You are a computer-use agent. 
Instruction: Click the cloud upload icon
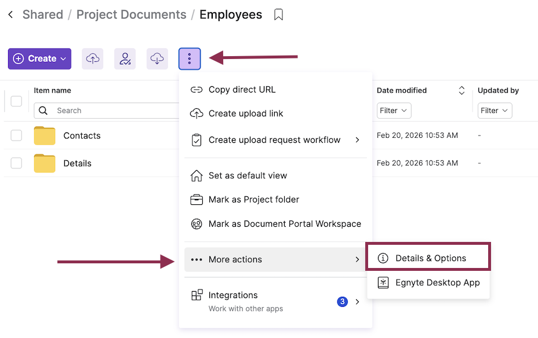tap(92, 58)
